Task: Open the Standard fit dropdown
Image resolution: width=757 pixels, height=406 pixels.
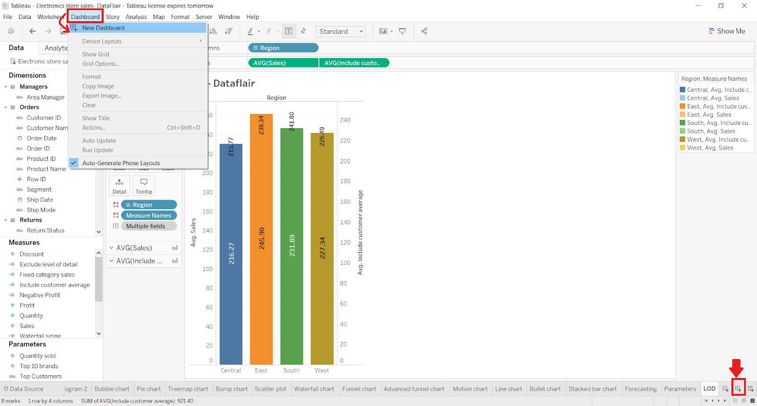Action: coord(341,31)
